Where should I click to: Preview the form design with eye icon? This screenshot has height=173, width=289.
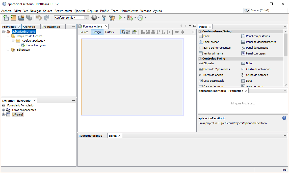[135, 32]
